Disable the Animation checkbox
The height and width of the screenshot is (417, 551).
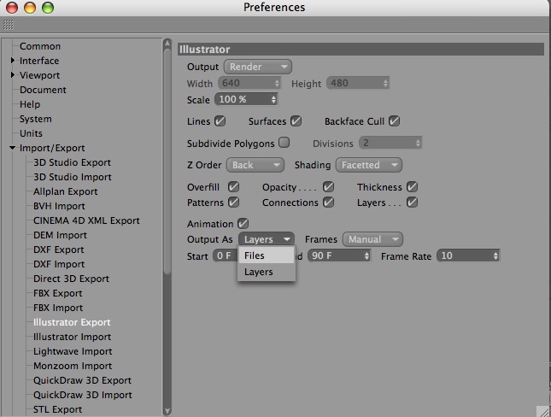(243, 223)
